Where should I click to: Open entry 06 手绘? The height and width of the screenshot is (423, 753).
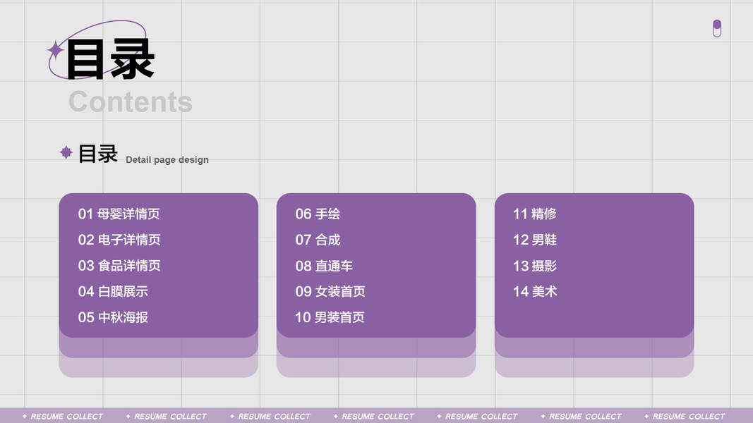318,214
